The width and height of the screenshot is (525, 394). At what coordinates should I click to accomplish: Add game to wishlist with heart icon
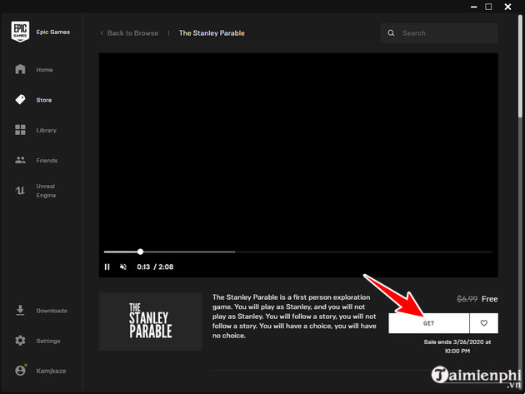tap(484, 323)
